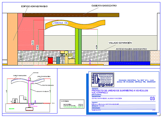Click the red container beside the fuel pumps
This screenshot has width=163, height=118.
[50, 60]
